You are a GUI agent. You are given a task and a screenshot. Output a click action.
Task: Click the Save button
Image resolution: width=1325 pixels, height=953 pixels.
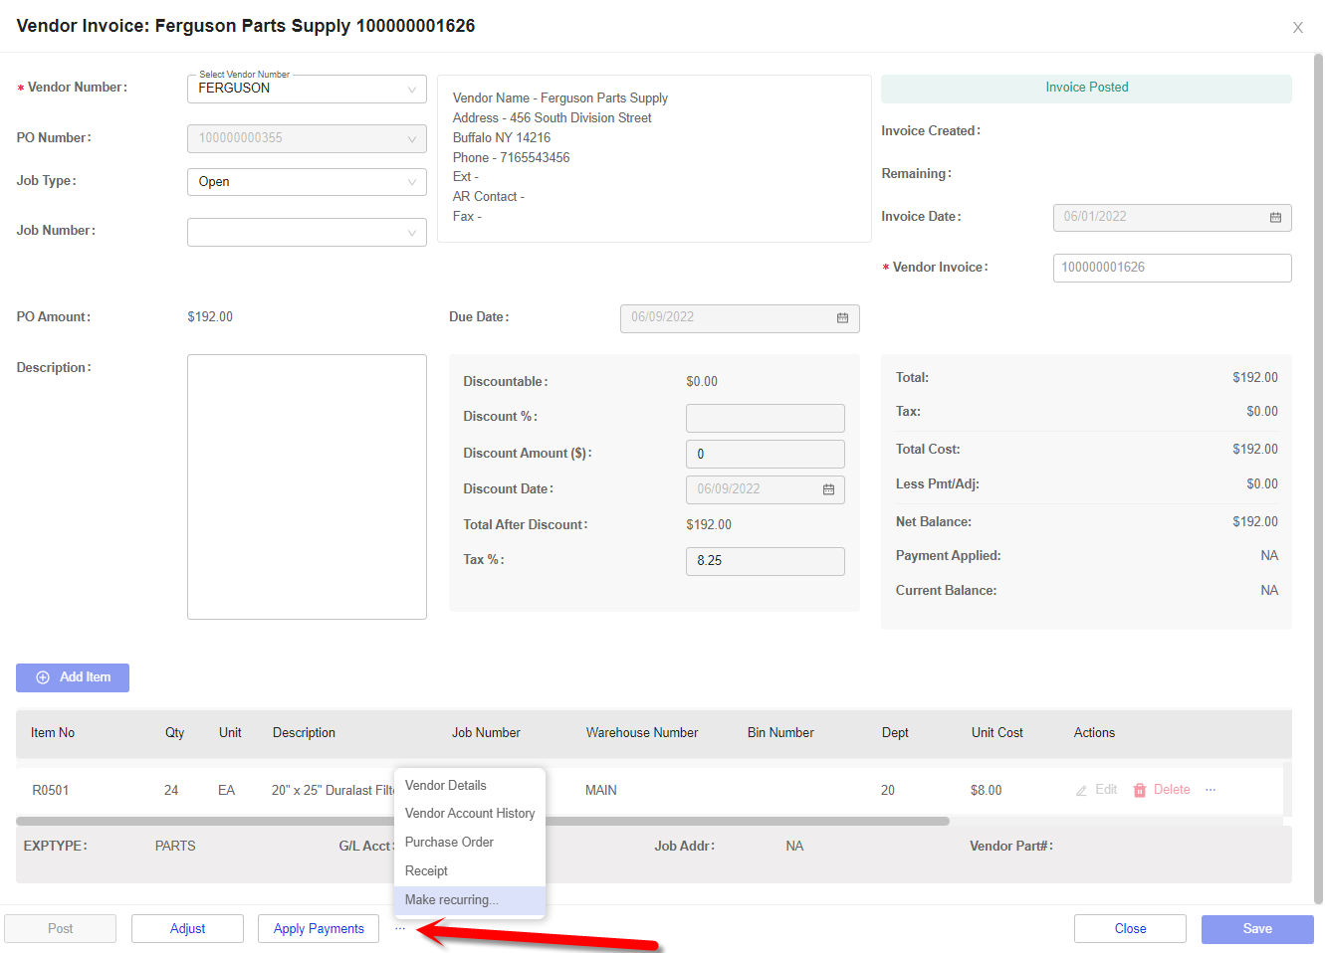click(x=1257, y=928)
